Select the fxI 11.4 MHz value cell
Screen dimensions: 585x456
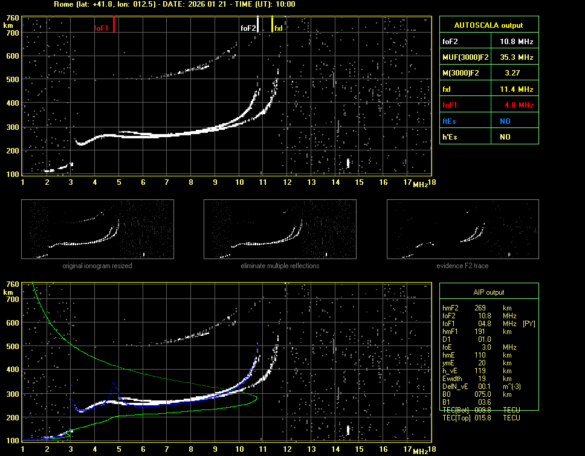516,89
